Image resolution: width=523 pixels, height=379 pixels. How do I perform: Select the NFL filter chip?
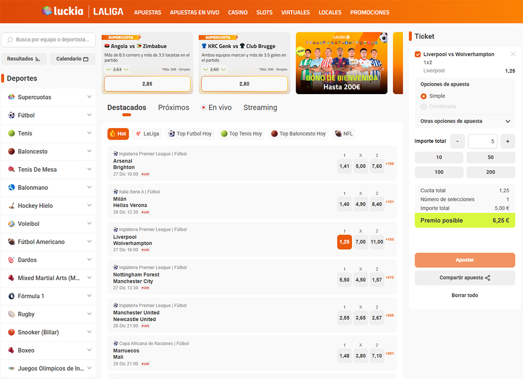(x=344, y=134)
